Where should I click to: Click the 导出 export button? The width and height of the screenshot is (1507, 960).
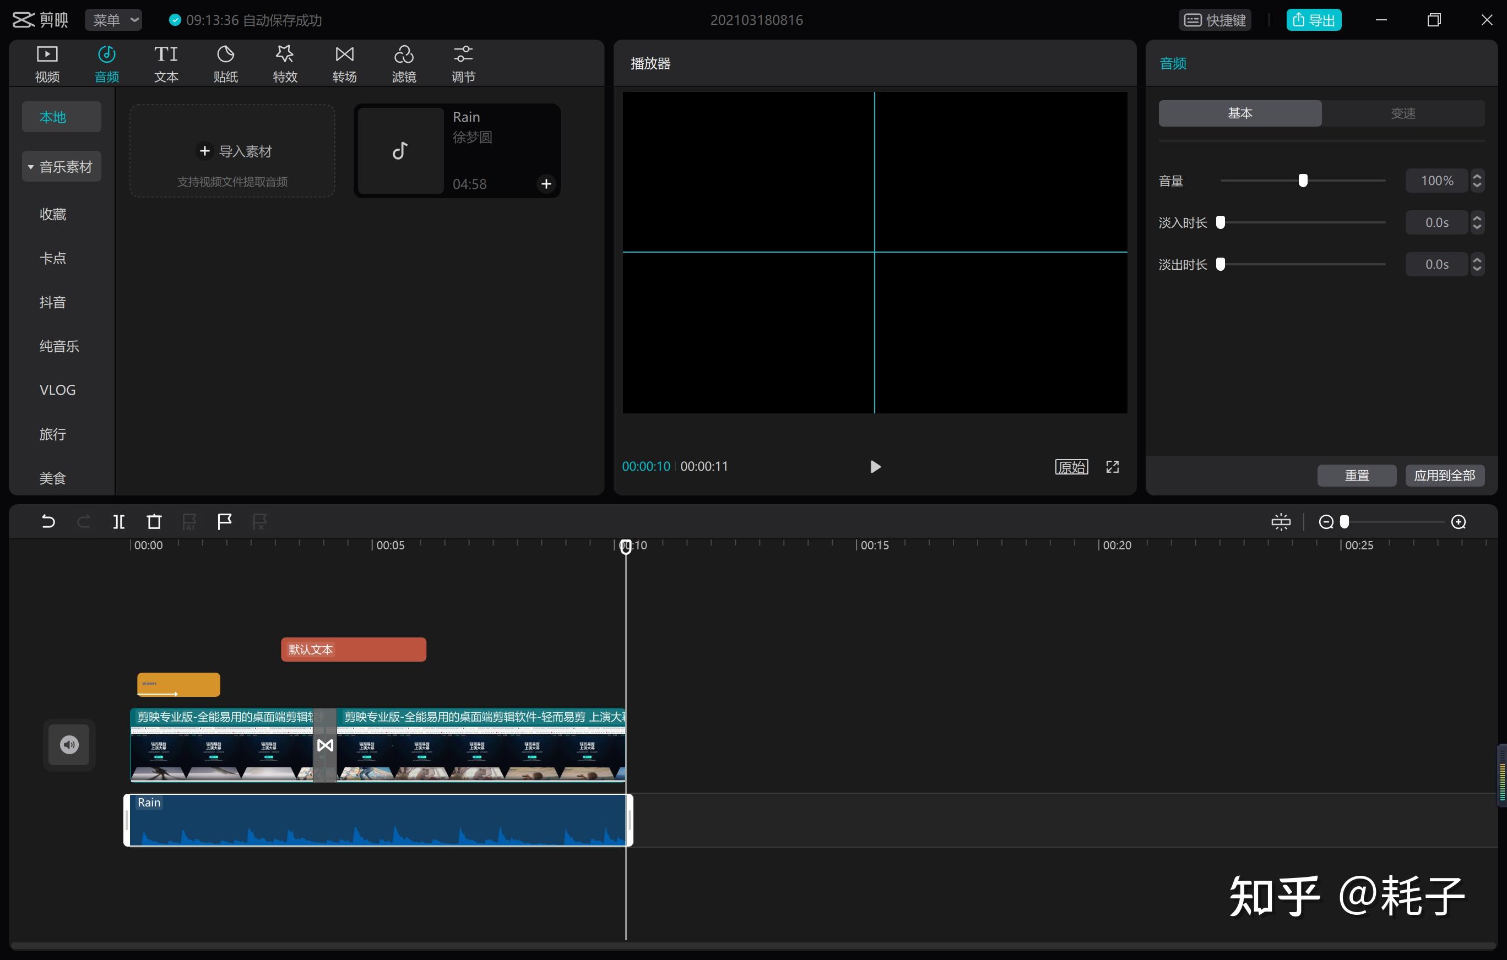tap(1314, 20)
